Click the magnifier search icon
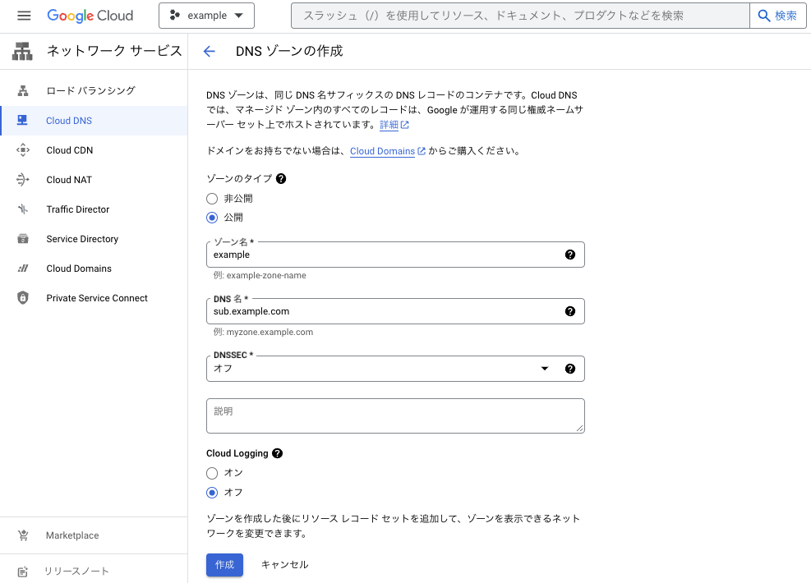This screenshot has width=811, height=583. pos(764,16)
